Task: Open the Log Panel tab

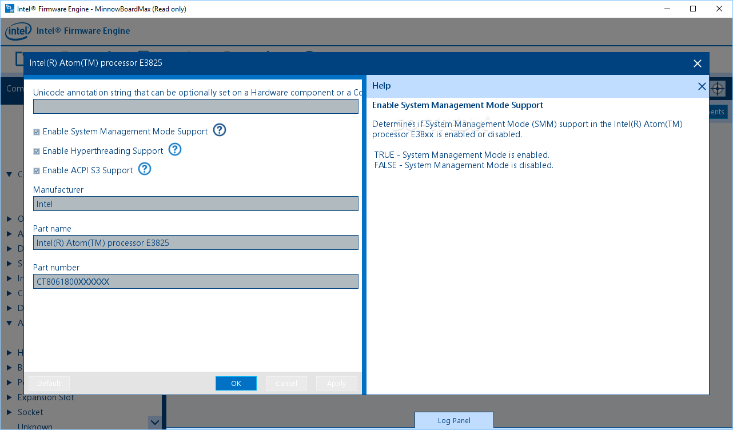Action: (x=454, y=420)
